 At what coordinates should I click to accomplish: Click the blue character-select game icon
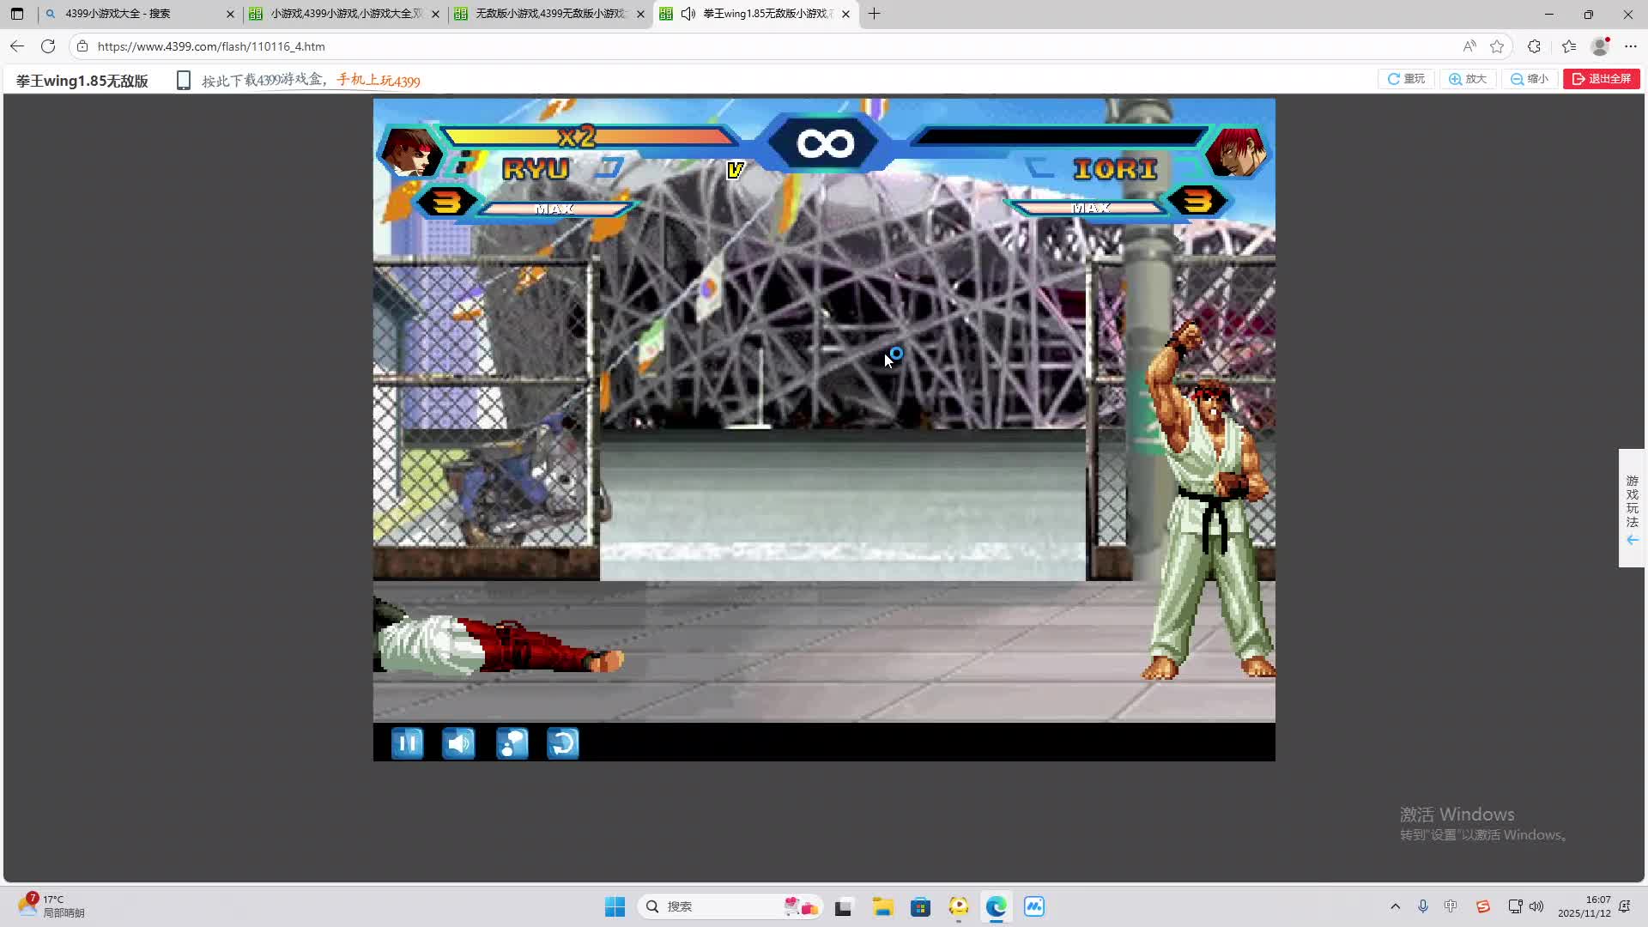(512, 743)
